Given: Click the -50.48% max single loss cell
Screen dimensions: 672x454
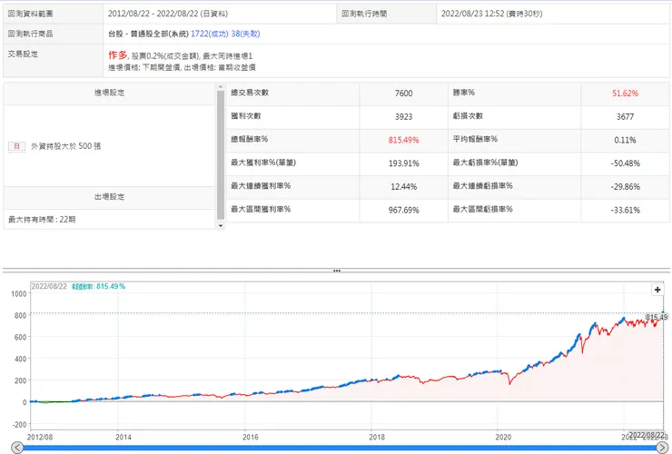Looking at the screenshot, I should point(625,163).
